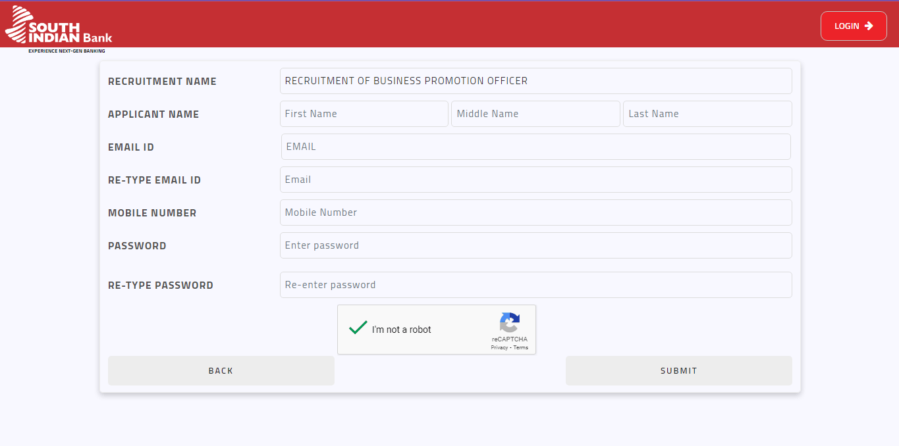
Task: Click the Enter password field
Action: pos(535,245)
